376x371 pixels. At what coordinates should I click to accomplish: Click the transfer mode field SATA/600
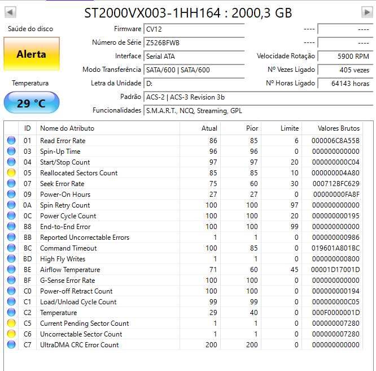194,70
